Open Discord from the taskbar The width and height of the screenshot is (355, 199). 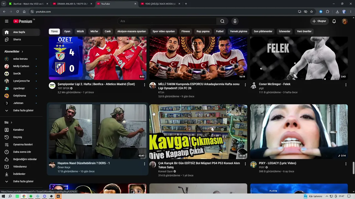[x=44, y=196]
